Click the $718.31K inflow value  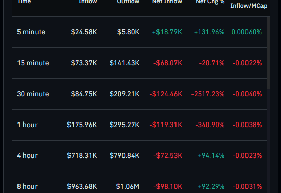click(x=82, y=155)
